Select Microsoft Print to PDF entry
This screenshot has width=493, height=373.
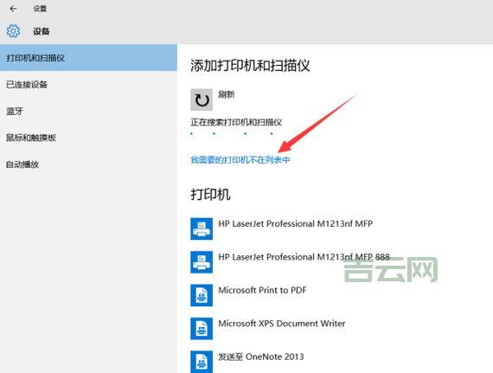pyautogui.click(x=262, y=290)
